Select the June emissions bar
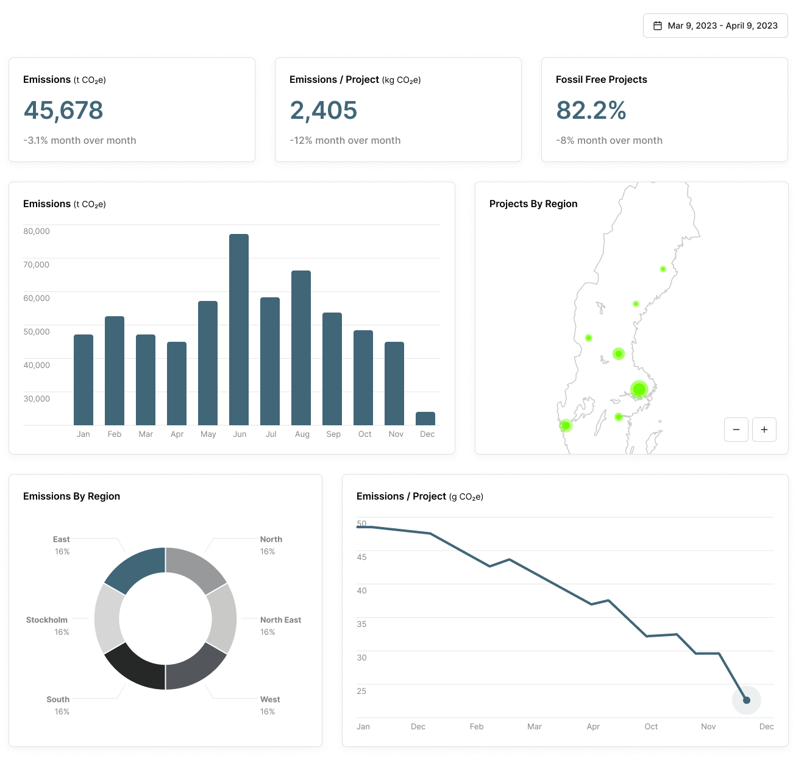The image size is (807, 764). (x=239, y=329)
